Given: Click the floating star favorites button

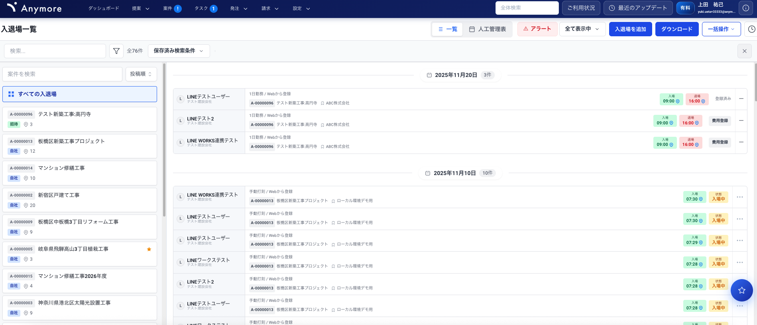Looking at the screenshot, I should [x=741, y=290].
